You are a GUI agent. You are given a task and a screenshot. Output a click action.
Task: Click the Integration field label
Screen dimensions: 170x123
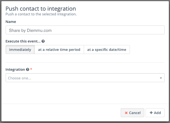point(15,70)
